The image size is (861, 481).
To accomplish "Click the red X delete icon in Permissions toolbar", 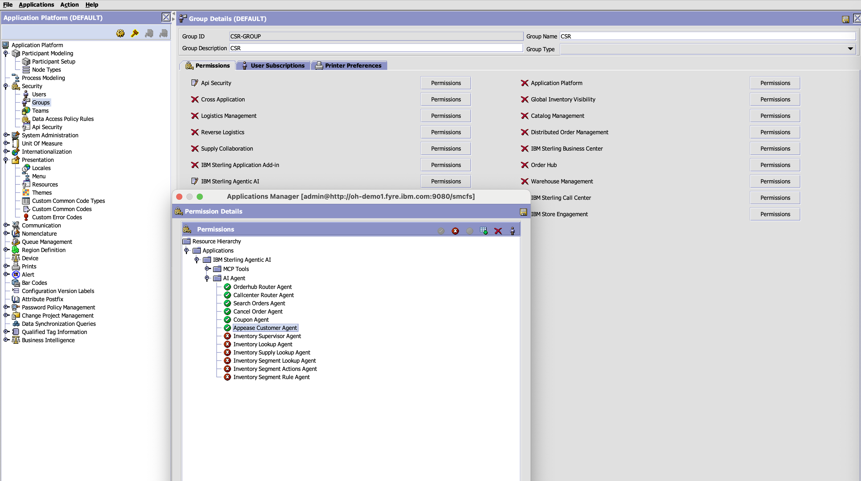I will tap(498, 231).
